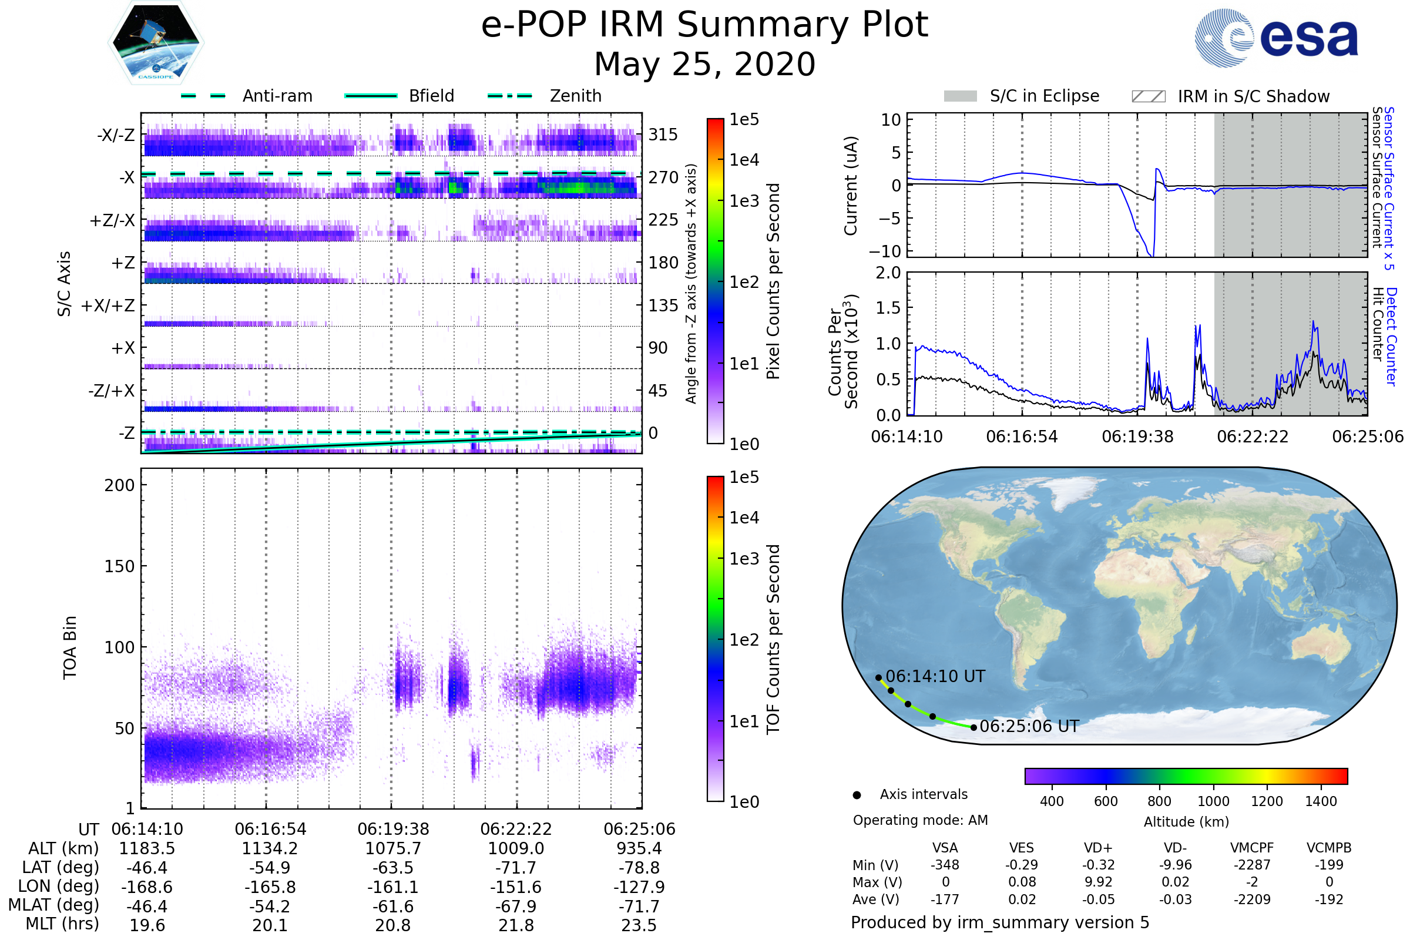The width and height of the screenshot is (1410, 940).
Task: Click the VSA column header
Action: (x=945, y=848)
